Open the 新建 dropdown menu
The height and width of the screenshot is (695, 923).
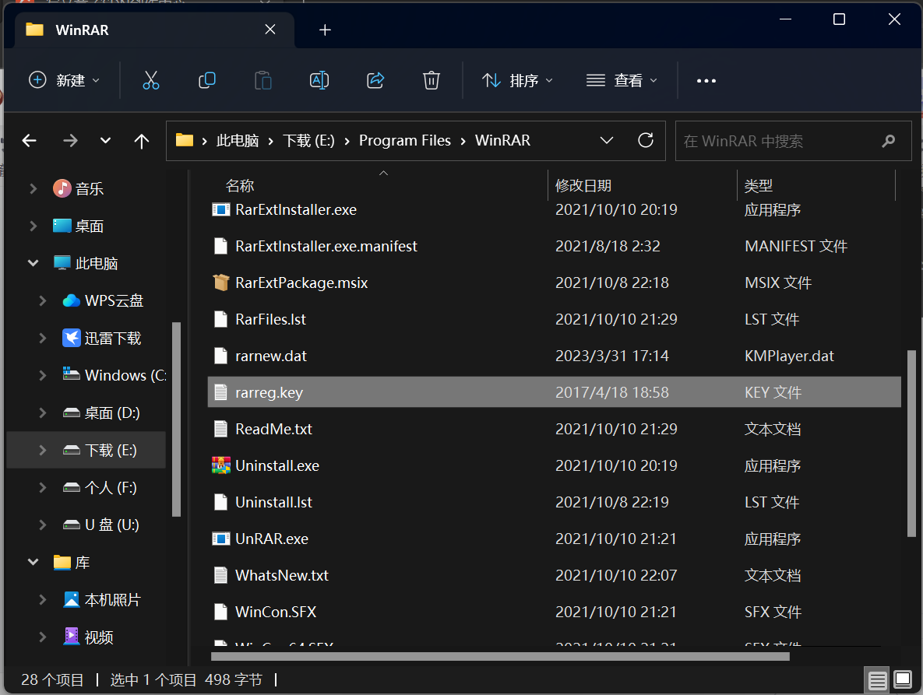(64, 80)
